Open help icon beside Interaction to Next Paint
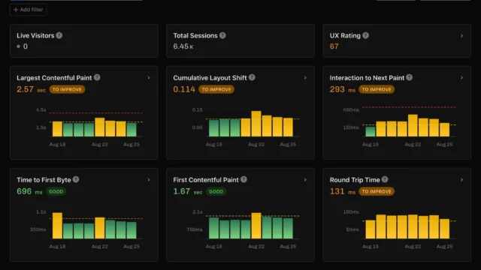This screenshot has width=481, height=270. pos(409,77)
